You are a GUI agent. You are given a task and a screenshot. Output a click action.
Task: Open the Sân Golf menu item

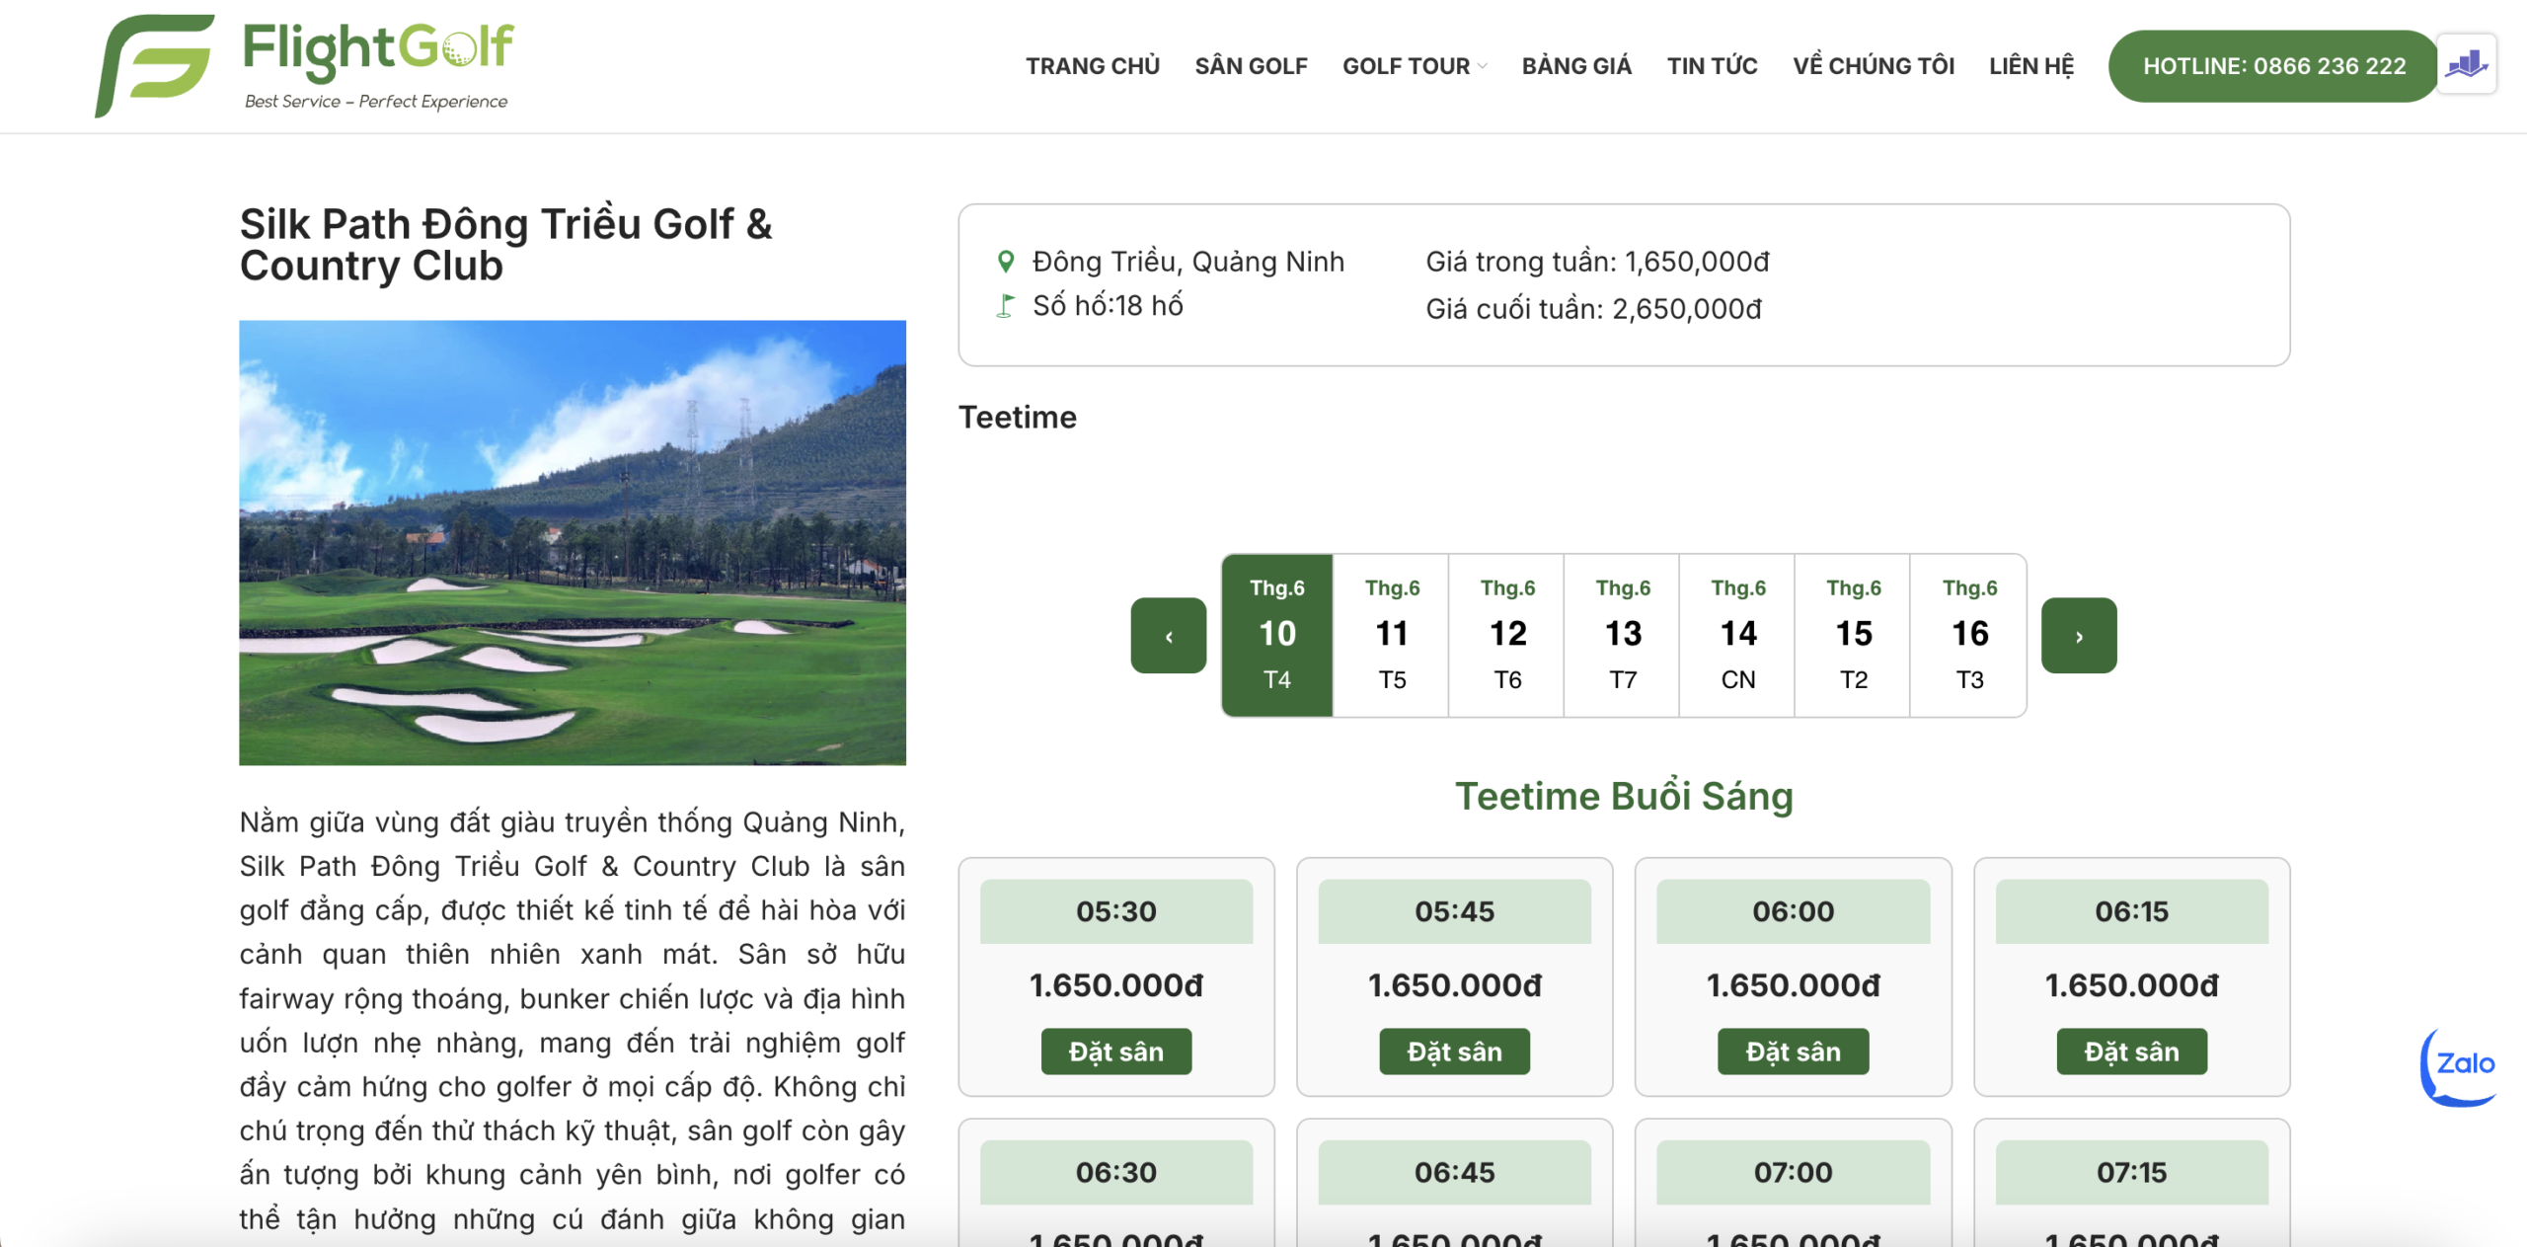[x=1252, y=66]
